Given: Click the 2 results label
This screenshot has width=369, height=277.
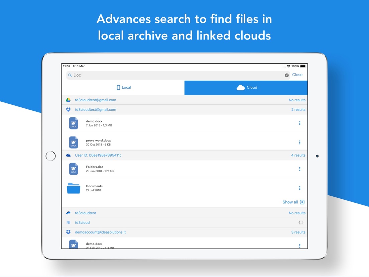Looking at the screenshot, I should coord(298,109).
